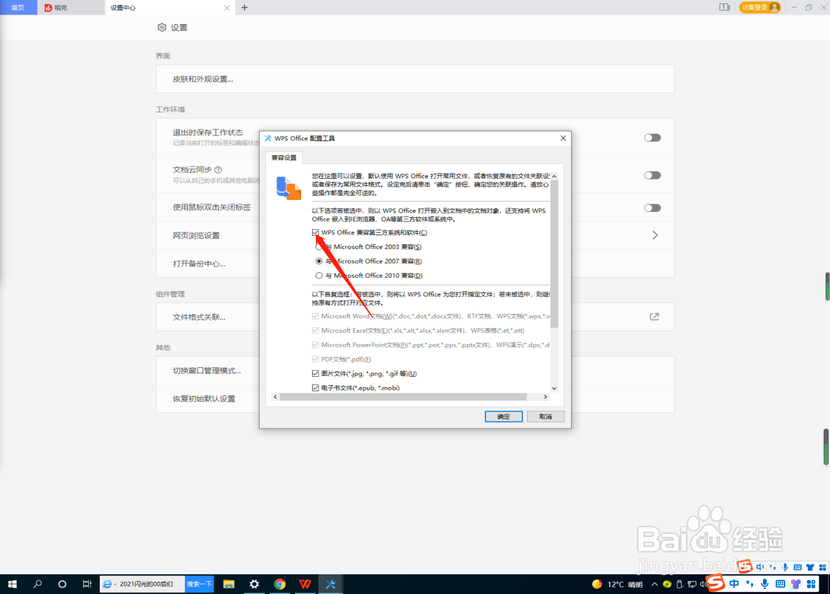This screenshot has height=594, width=830.
Task: Click the dialog vertical scrollbar's down arrow
Action: (x=554, y=388)
